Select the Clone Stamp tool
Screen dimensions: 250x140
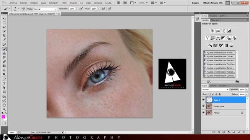click(4, 53)
